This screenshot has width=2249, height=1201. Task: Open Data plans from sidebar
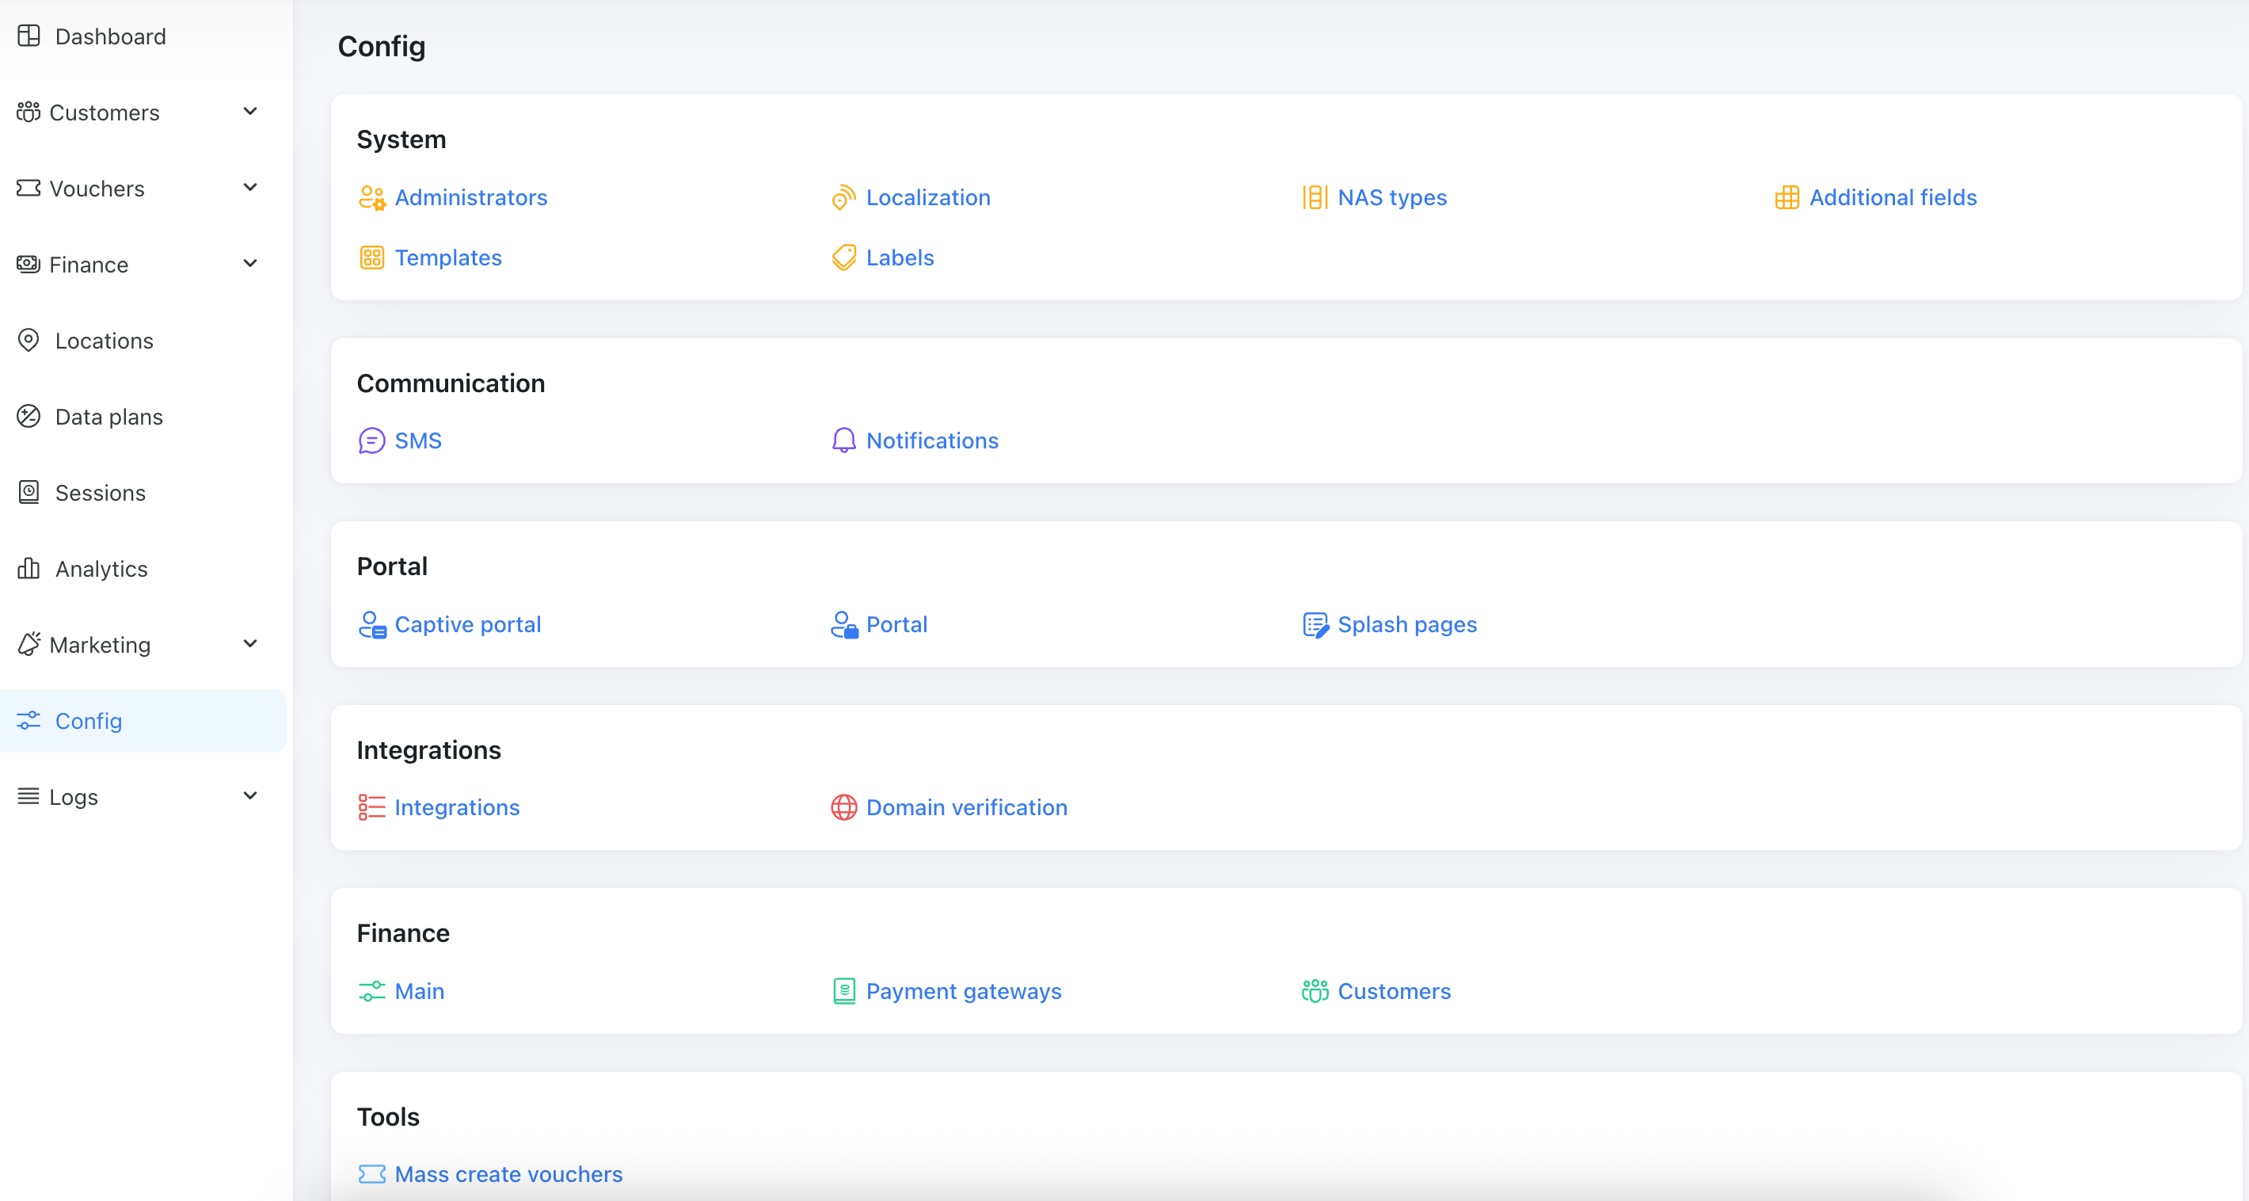(108, 417)
